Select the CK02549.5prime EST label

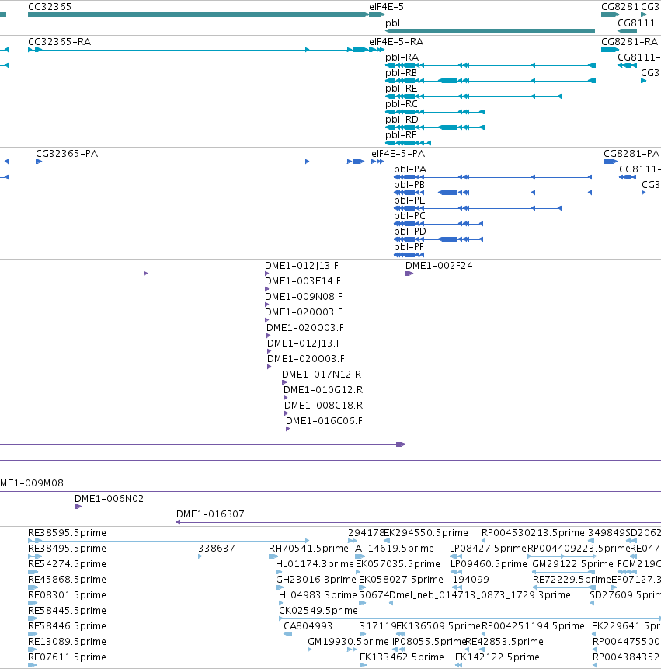(318, 611)
